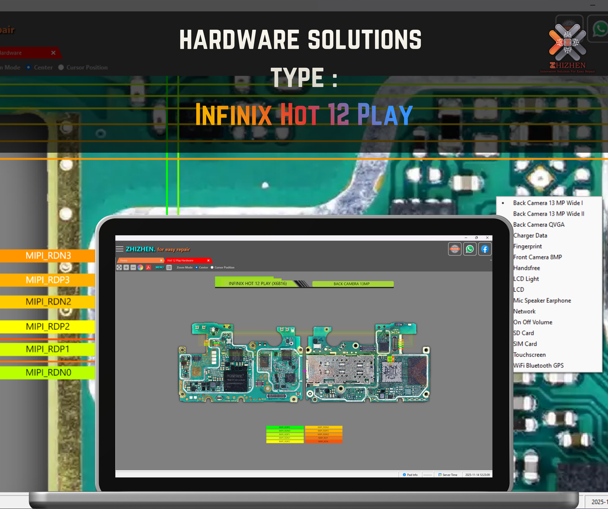Click the partially visible WhatsApp icon top-right
608x509 pixels.
click(x=599, y=29)
